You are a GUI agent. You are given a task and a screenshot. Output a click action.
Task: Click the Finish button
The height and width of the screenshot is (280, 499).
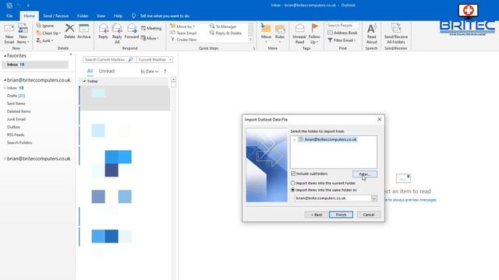[x=341, y=215]
